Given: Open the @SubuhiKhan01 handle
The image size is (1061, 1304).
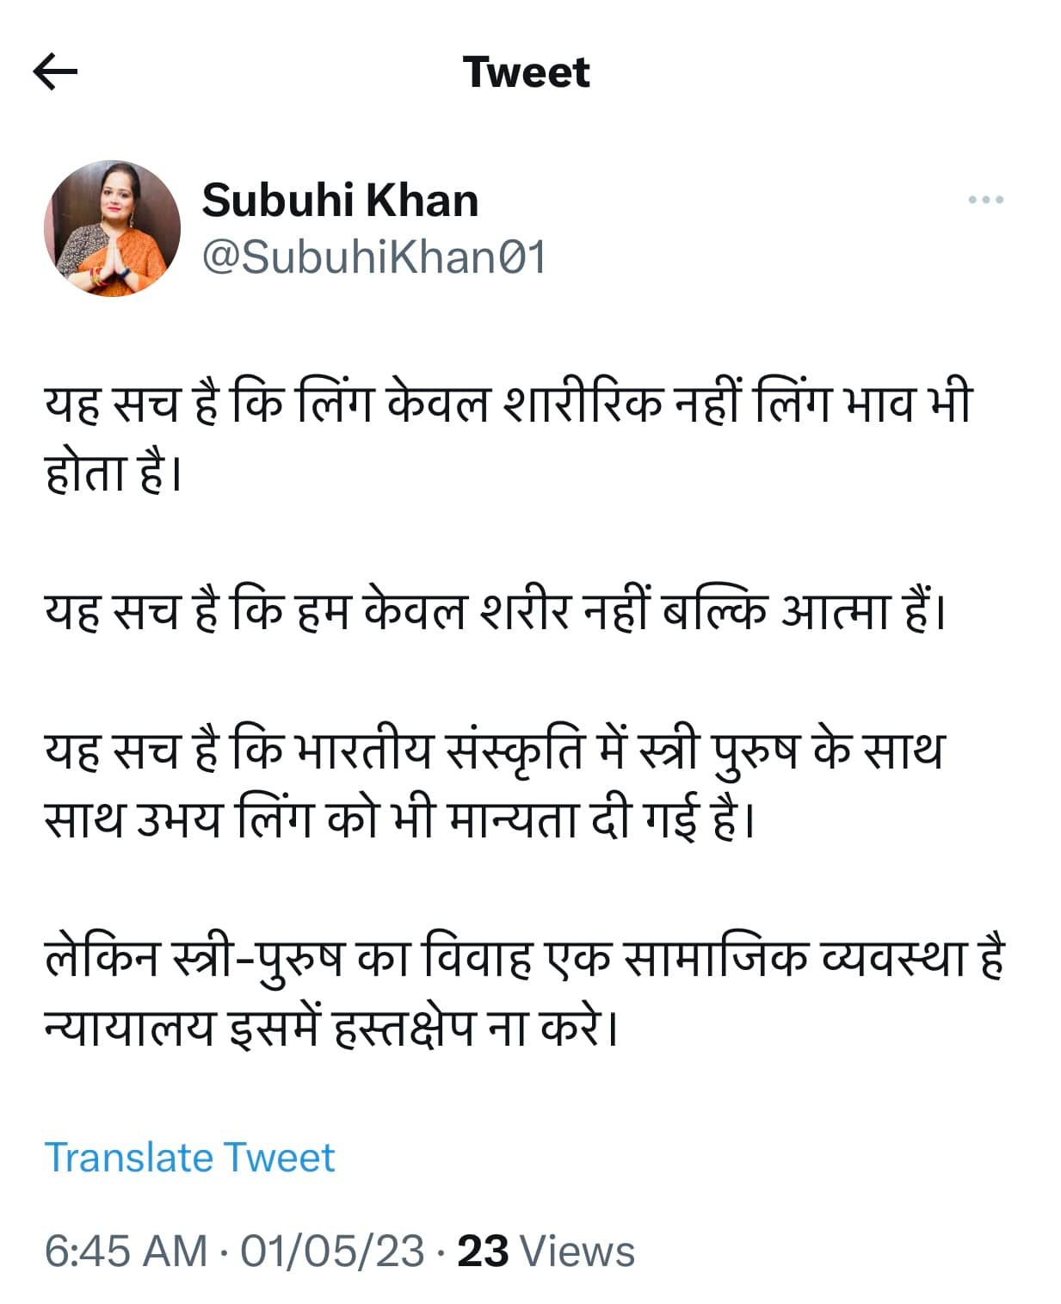Looking at the screenshot, I should (x=374, y=257).
